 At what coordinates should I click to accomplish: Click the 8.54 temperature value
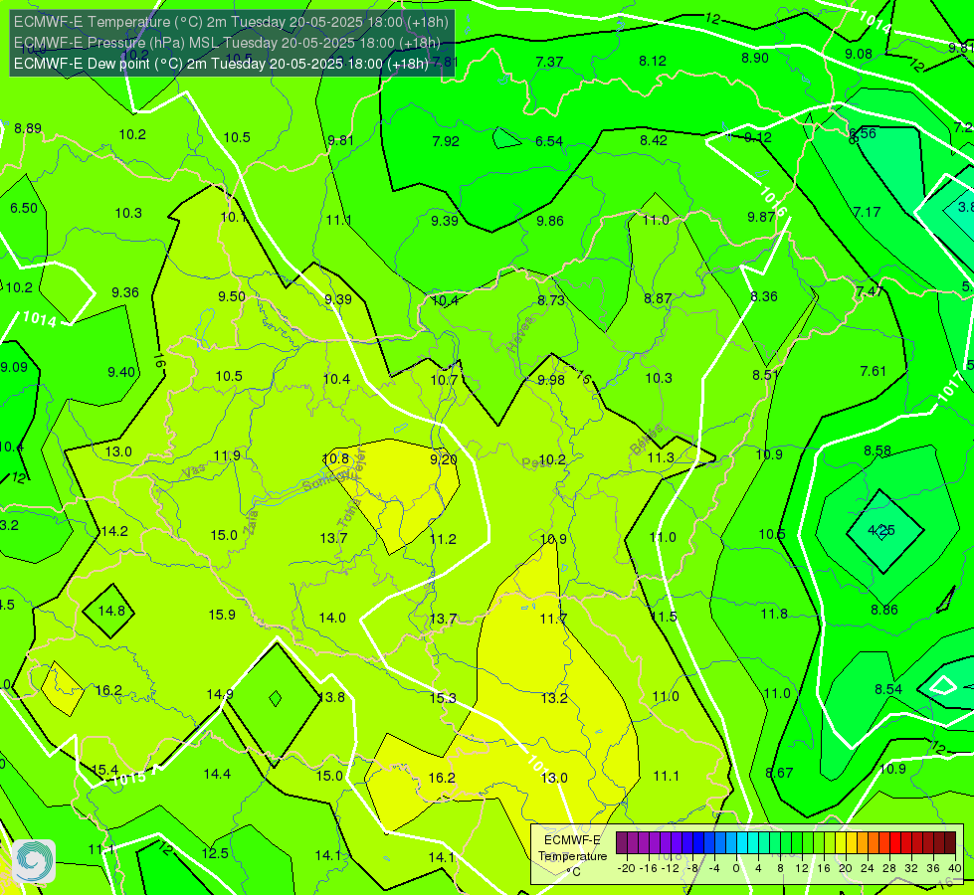tap(888, 689)
